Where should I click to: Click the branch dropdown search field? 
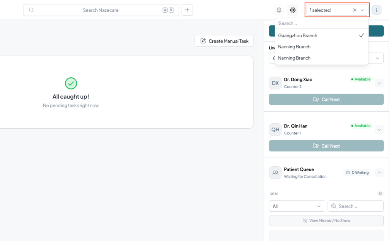[321, 23]
